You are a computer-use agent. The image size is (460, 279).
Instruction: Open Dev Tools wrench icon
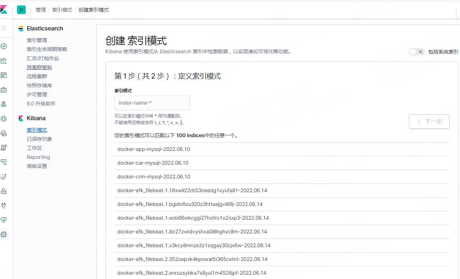[x=4, y=206]
